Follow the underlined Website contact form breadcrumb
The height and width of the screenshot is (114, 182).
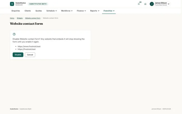[x=33, y=18]
